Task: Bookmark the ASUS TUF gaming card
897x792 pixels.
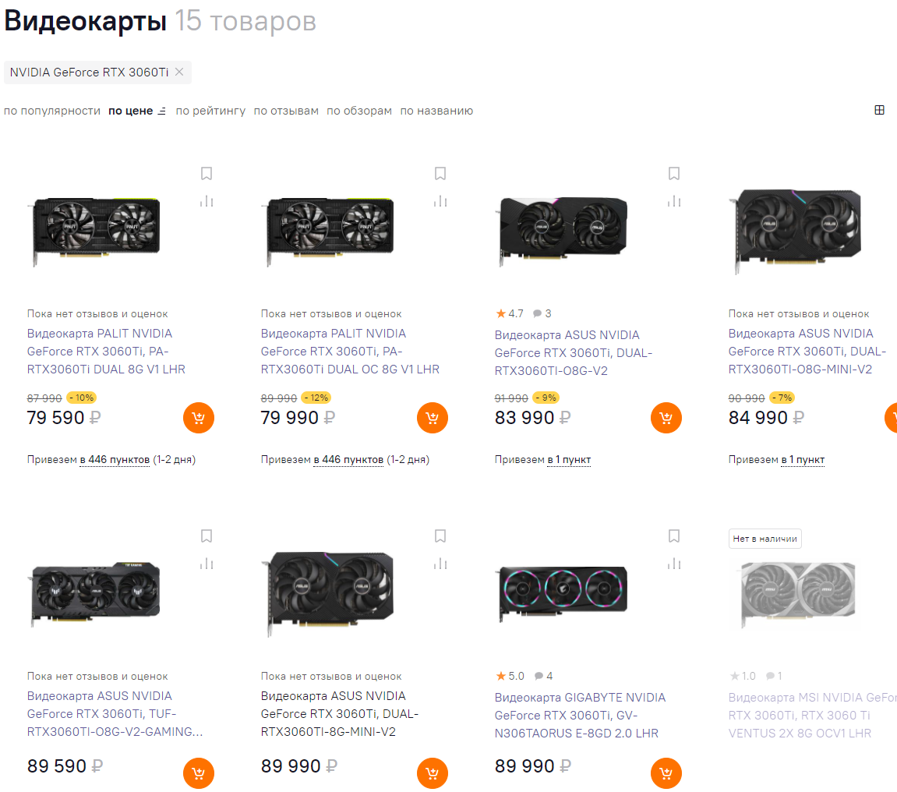Action: pyautogui.click(x=207, y=536)
